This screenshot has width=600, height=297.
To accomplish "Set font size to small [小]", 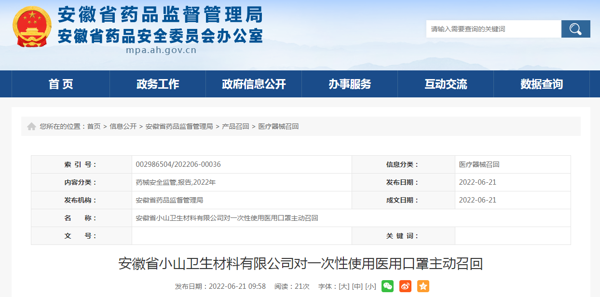I will point(370,286).
